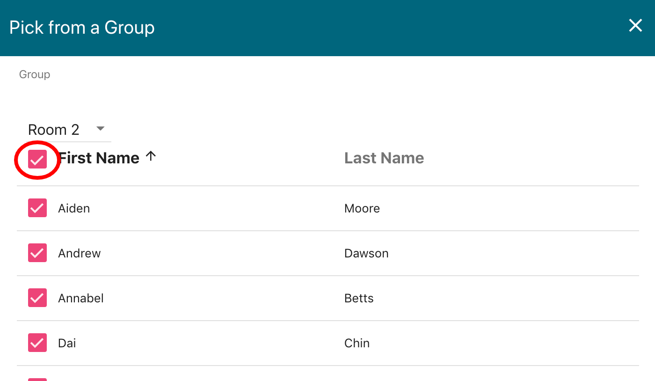Click the last name Moore
The width and height of the screenshot is (655, 381).
pyautogui.click(x=362, y=208)
